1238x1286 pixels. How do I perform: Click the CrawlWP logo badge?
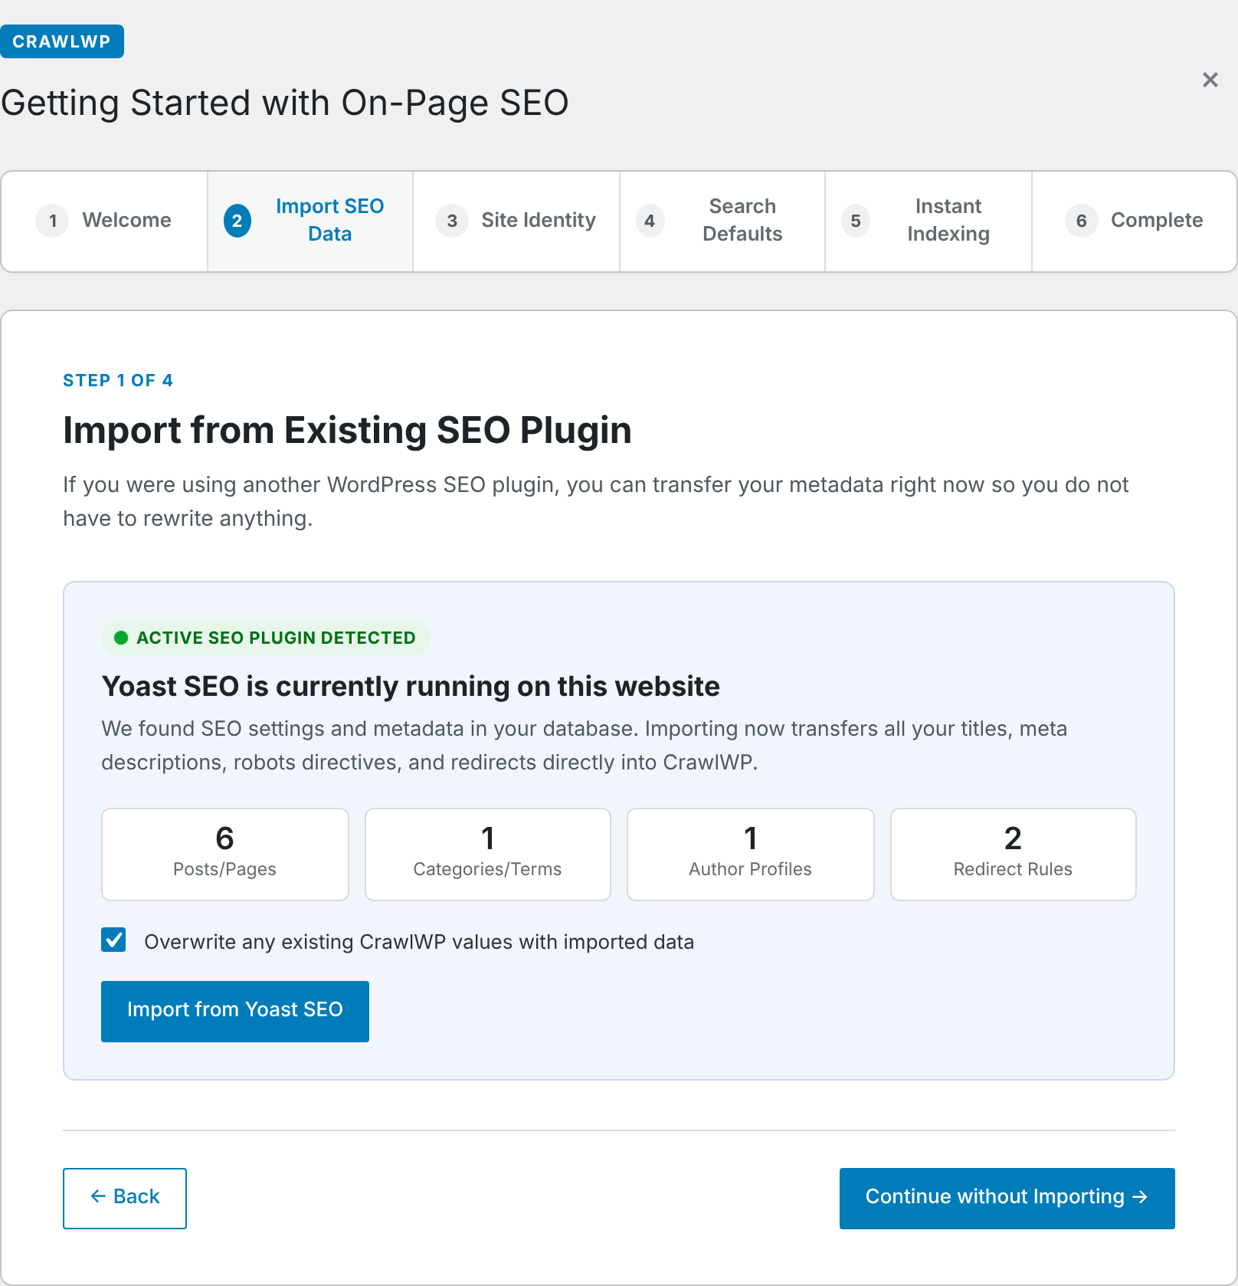point(62,41)
